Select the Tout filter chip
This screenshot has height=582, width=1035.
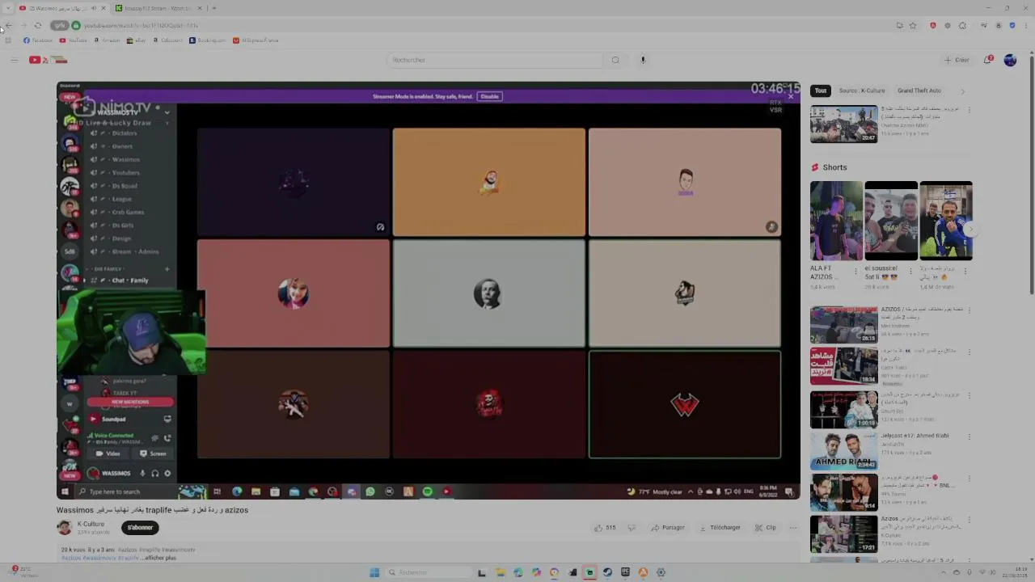click(821, 91)
